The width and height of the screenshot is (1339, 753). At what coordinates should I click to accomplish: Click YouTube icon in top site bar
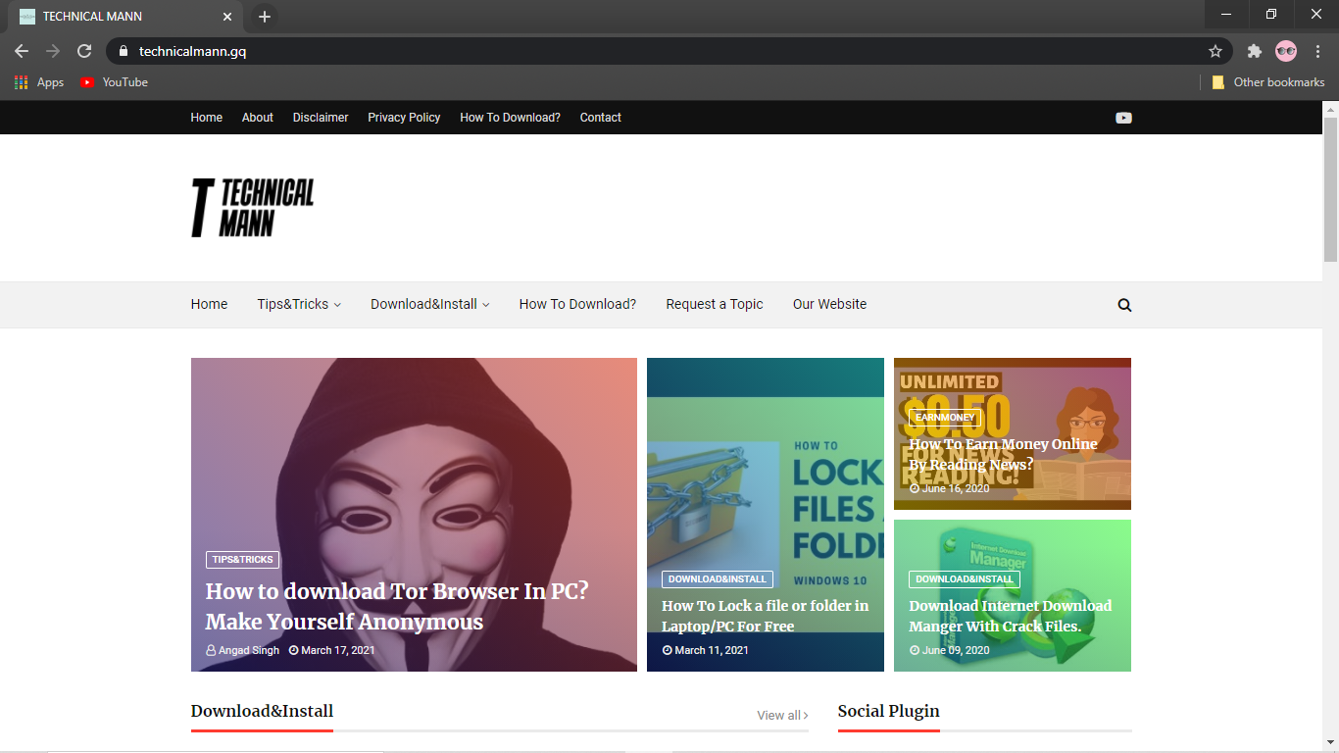click(1123, 118)
